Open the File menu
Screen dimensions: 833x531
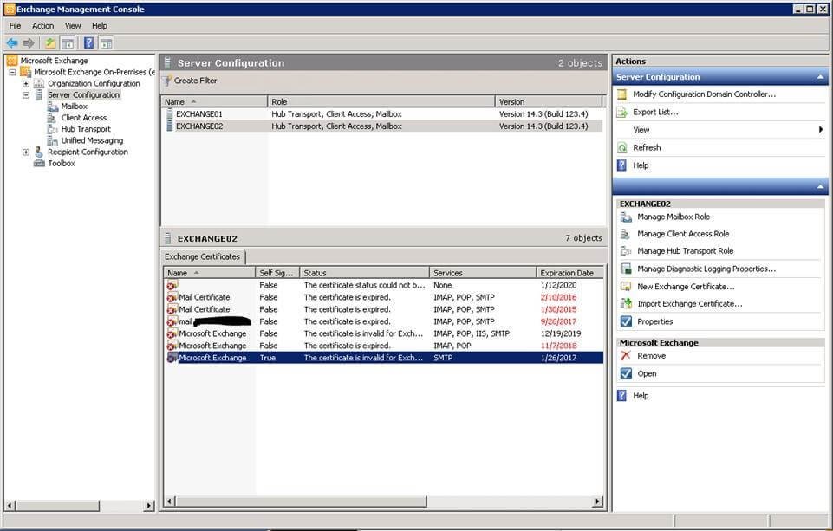click(15, 25)
